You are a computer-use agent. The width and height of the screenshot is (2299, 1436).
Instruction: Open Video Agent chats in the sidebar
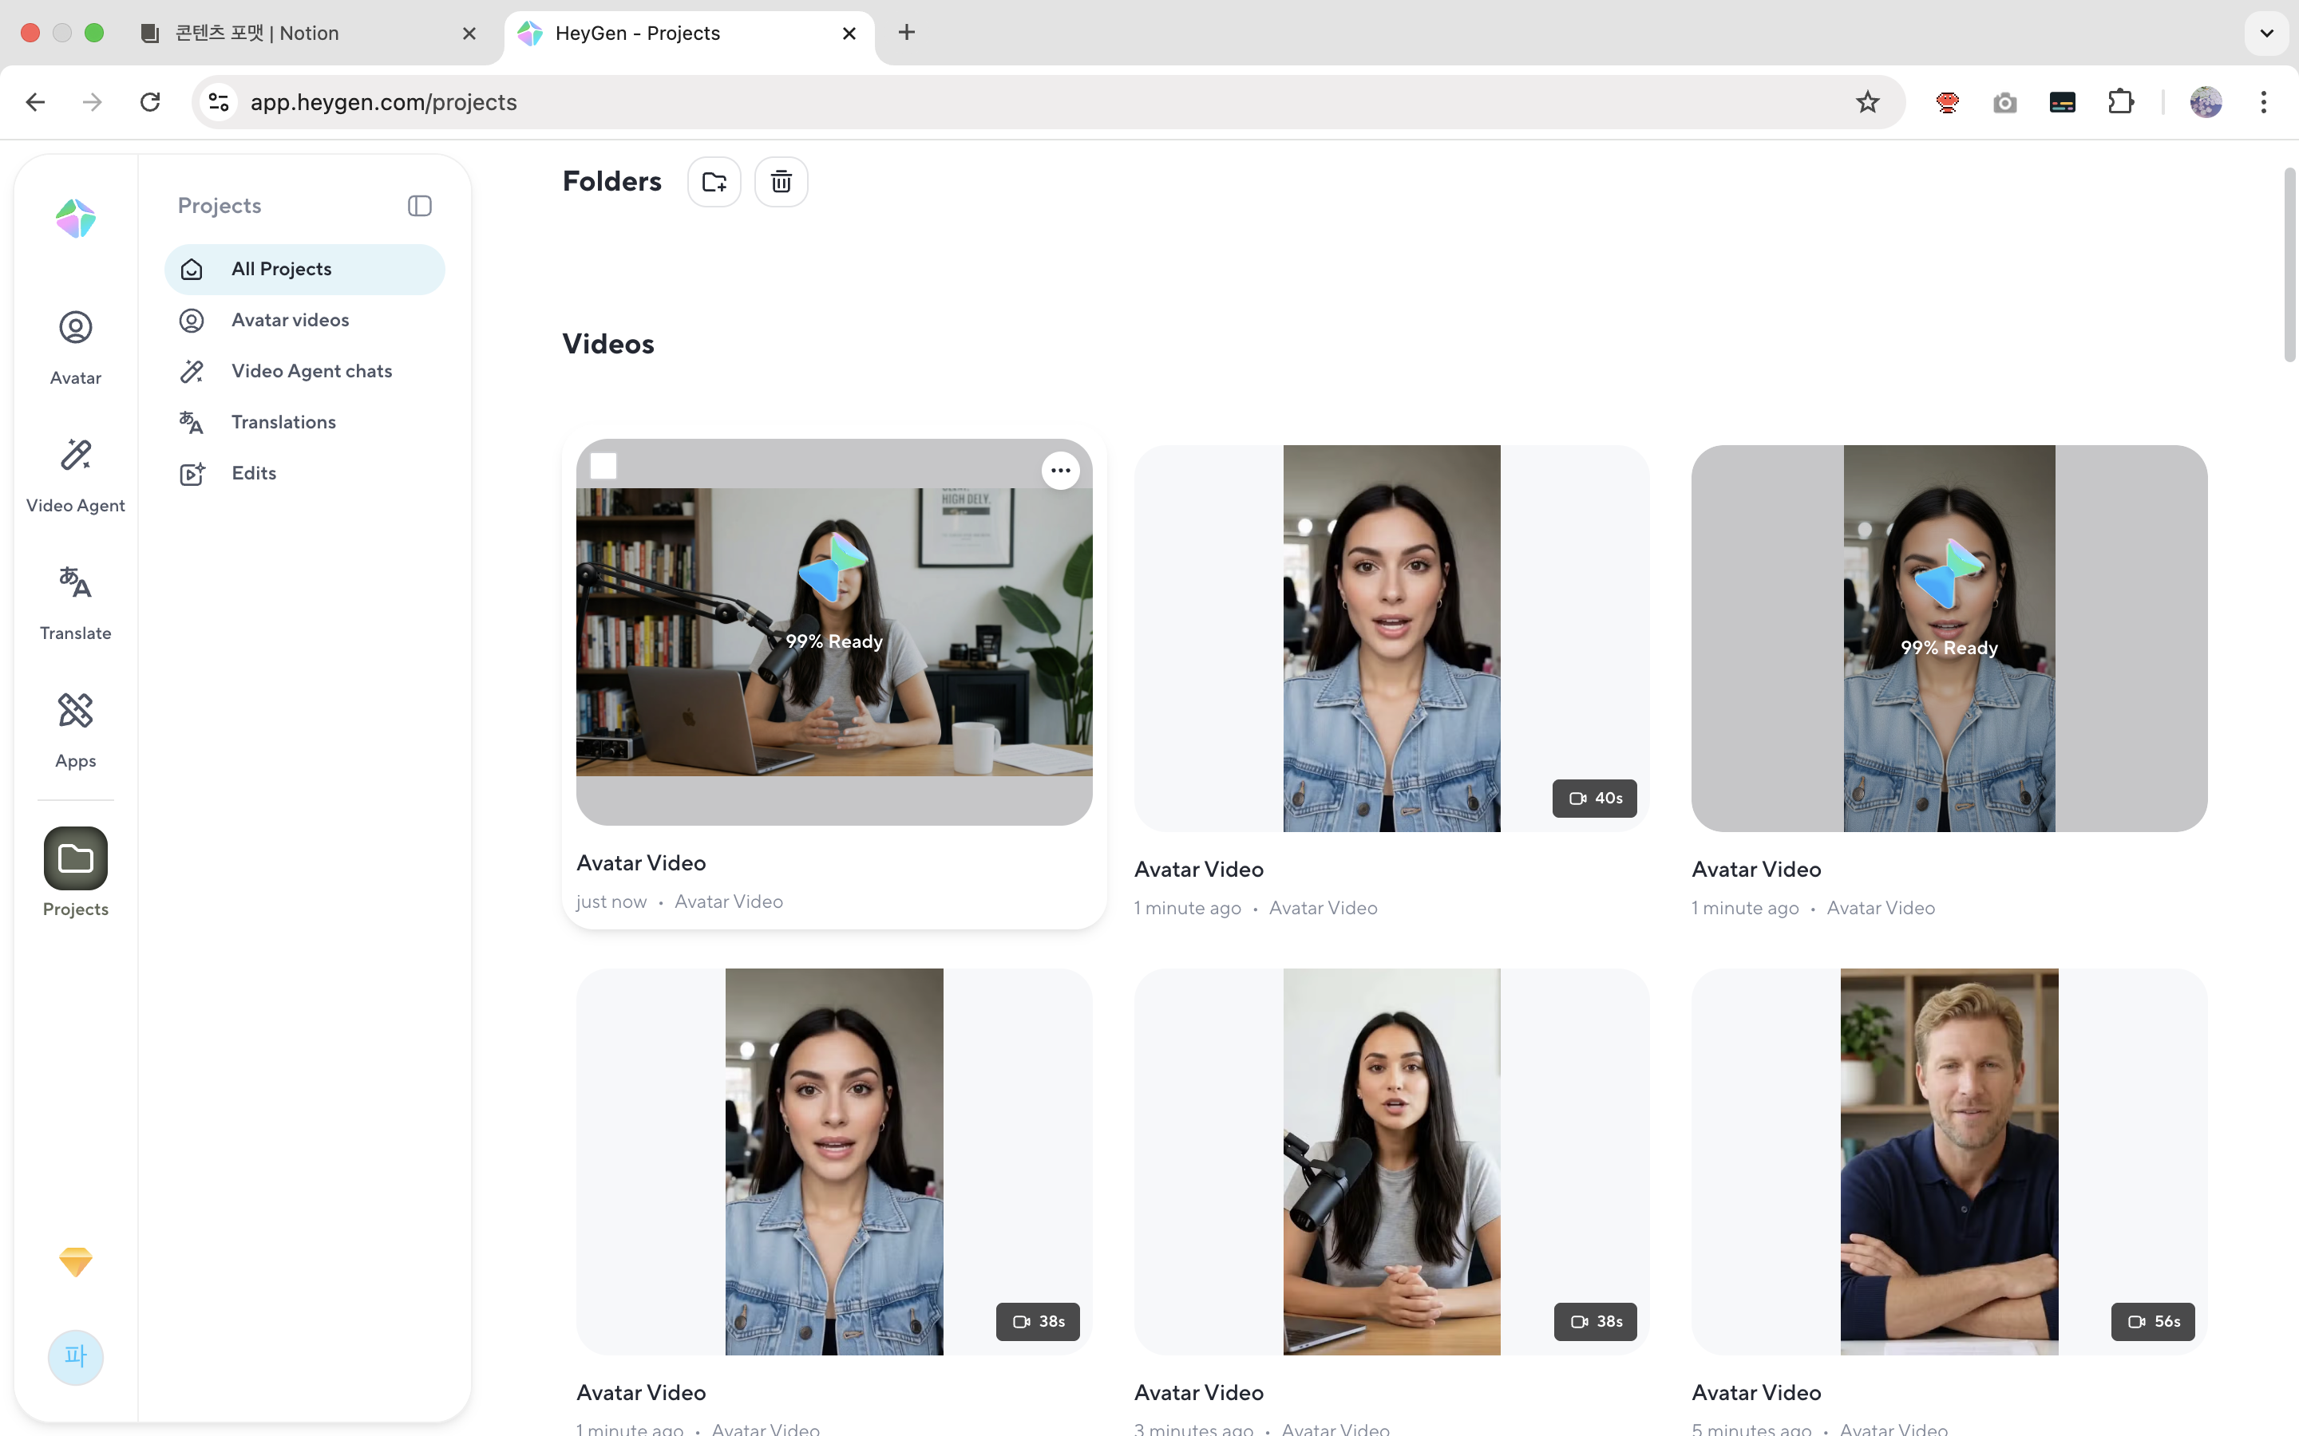[x=311, y=371]
